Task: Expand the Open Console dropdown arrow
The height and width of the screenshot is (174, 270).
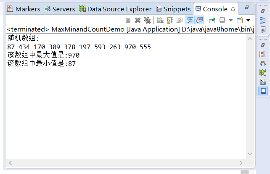Action: pos(248,20)
